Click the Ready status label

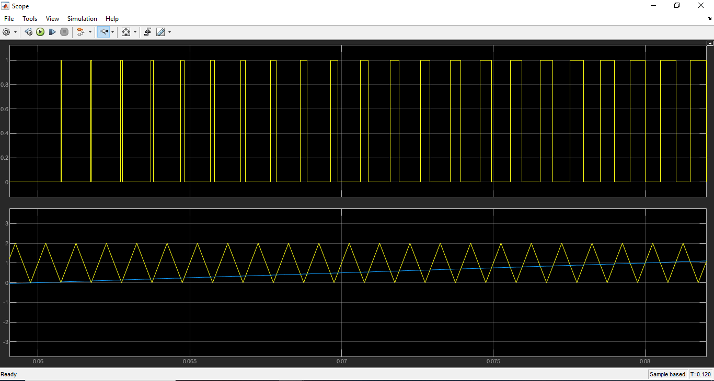[8, 374]
